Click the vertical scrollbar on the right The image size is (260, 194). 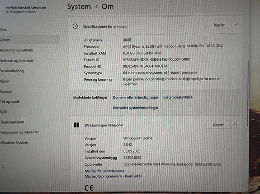click(x=248, y=92)
